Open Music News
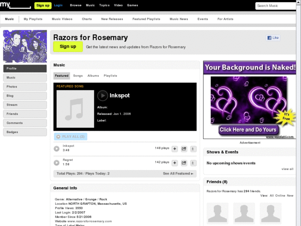The image size is (301, 226). tap(179, 19)
